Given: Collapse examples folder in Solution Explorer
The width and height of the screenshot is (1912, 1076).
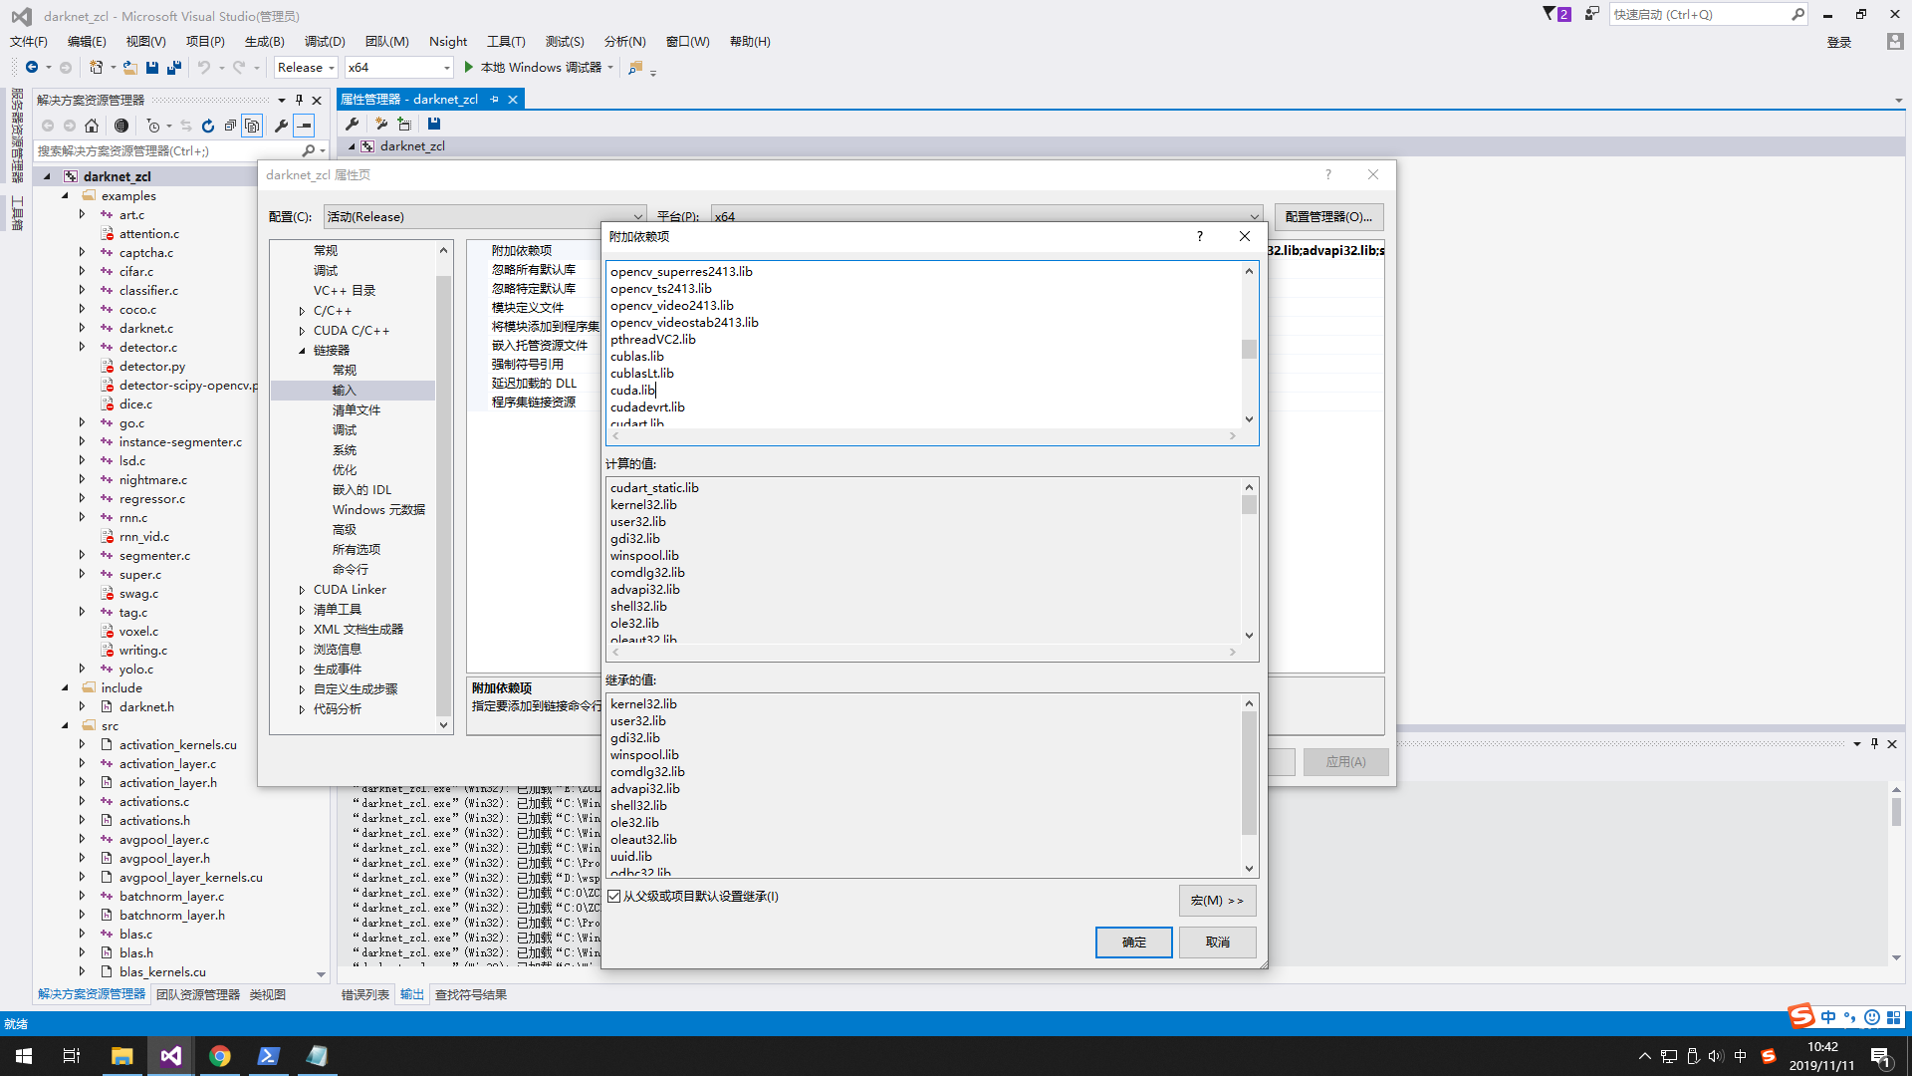Looking at the screenshot, I should (x=65, y=196).
